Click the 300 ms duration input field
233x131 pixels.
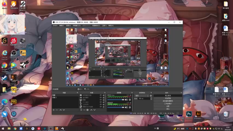144,99
